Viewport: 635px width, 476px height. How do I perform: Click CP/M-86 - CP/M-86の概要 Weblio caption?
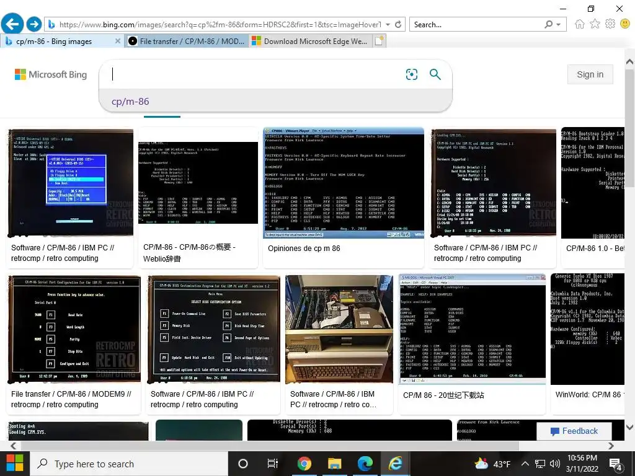tap(189, 253)
